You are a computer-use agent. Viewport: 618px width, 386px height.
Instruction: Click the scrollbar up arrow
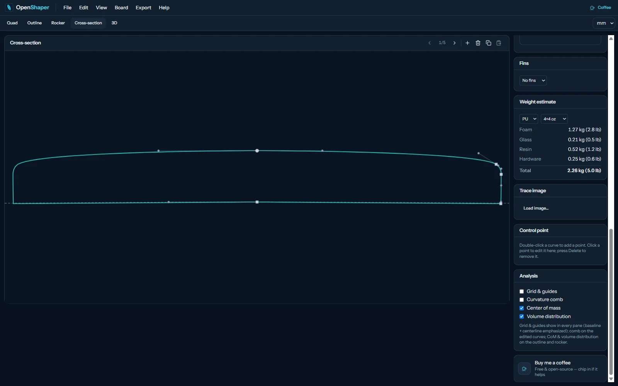(611, 38)
